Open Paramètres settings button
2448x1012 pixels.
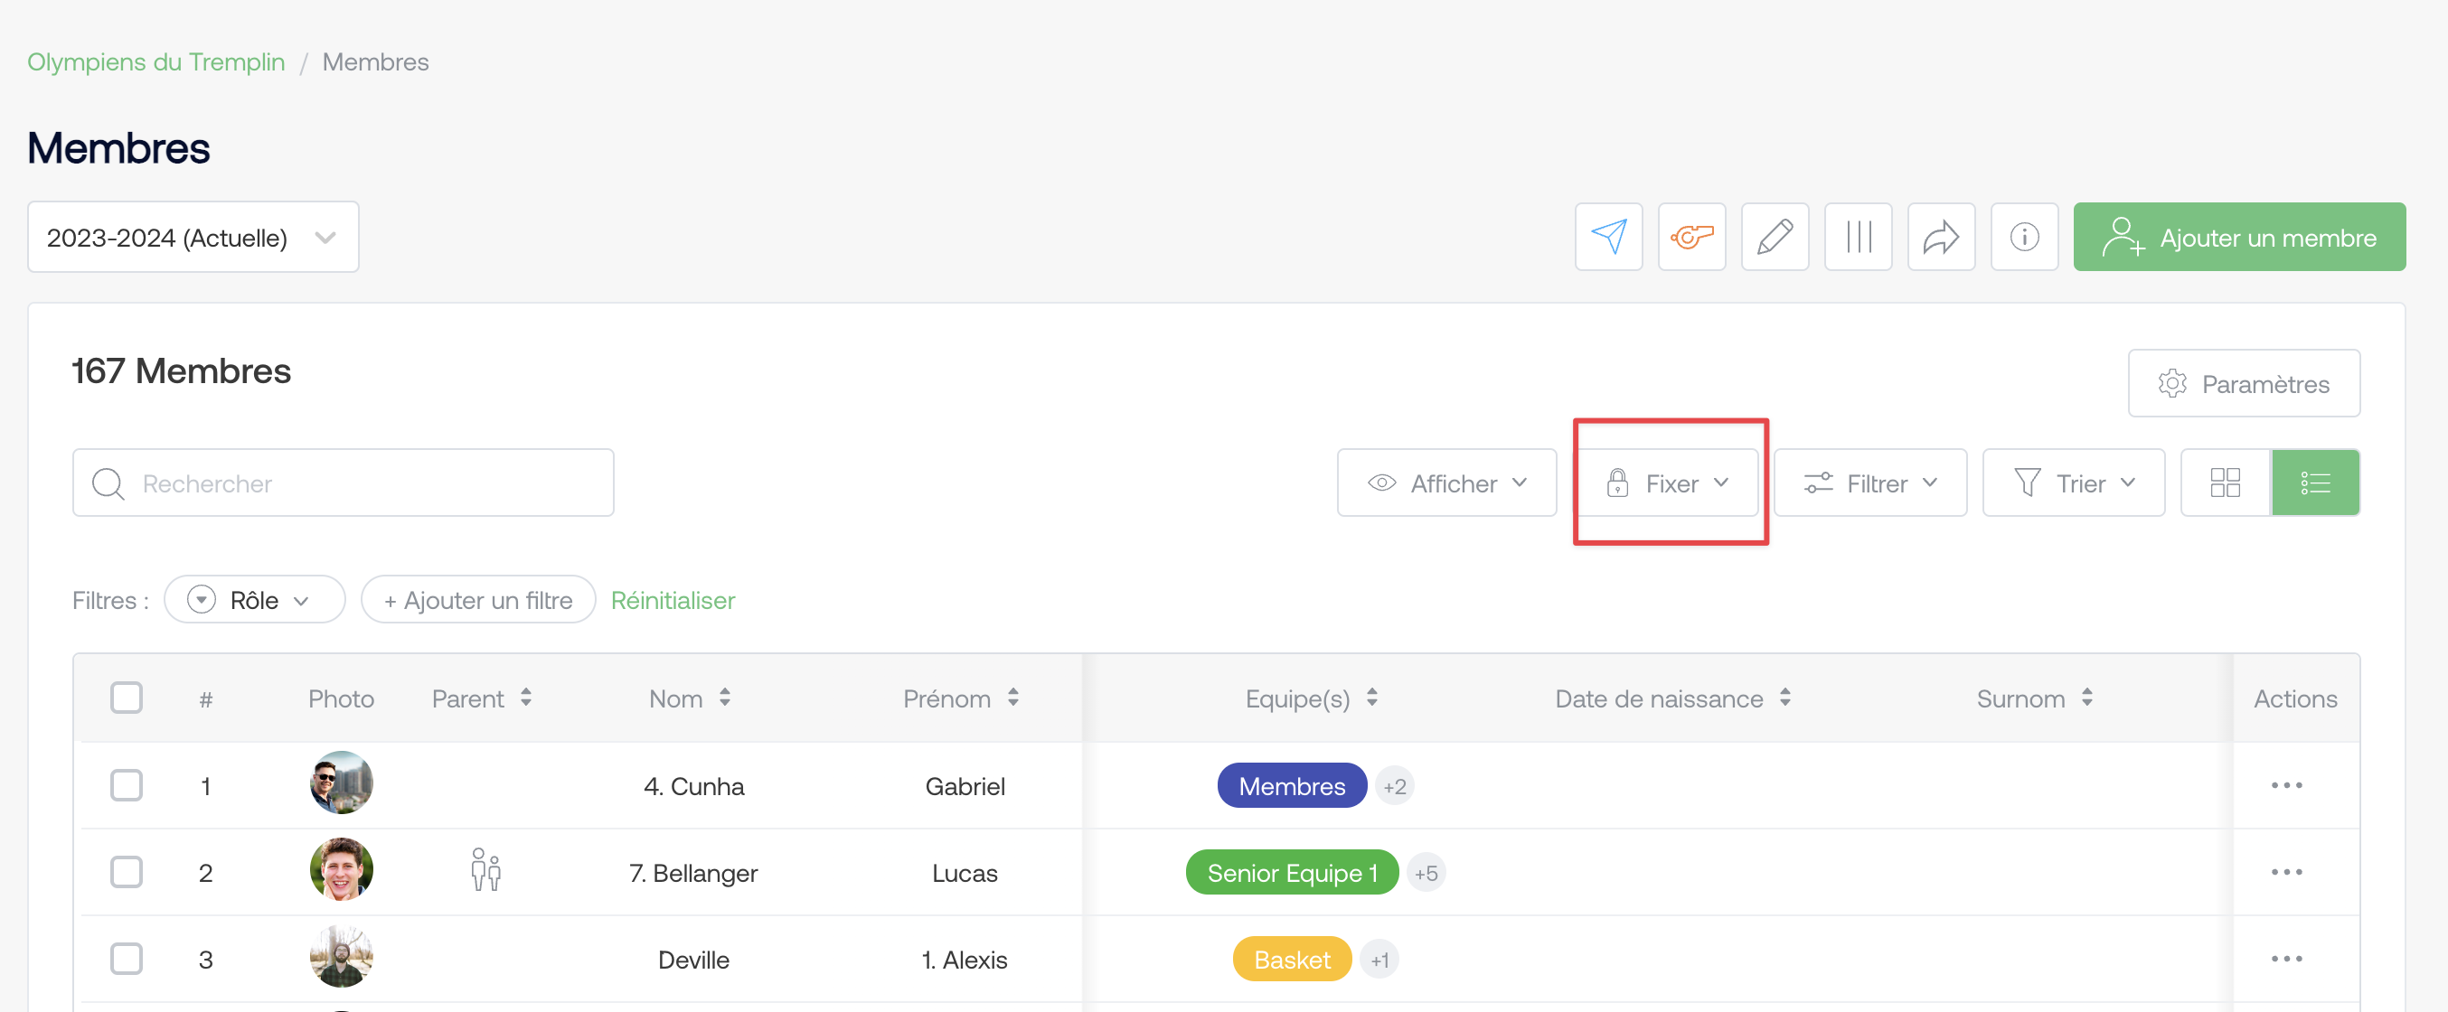(x=2243, y=383)
